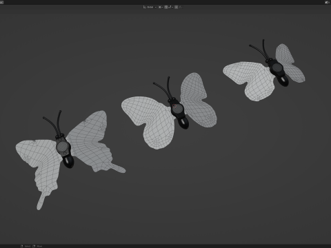Toggle proportional editing button
331x248 pixels.
point(176,7)
